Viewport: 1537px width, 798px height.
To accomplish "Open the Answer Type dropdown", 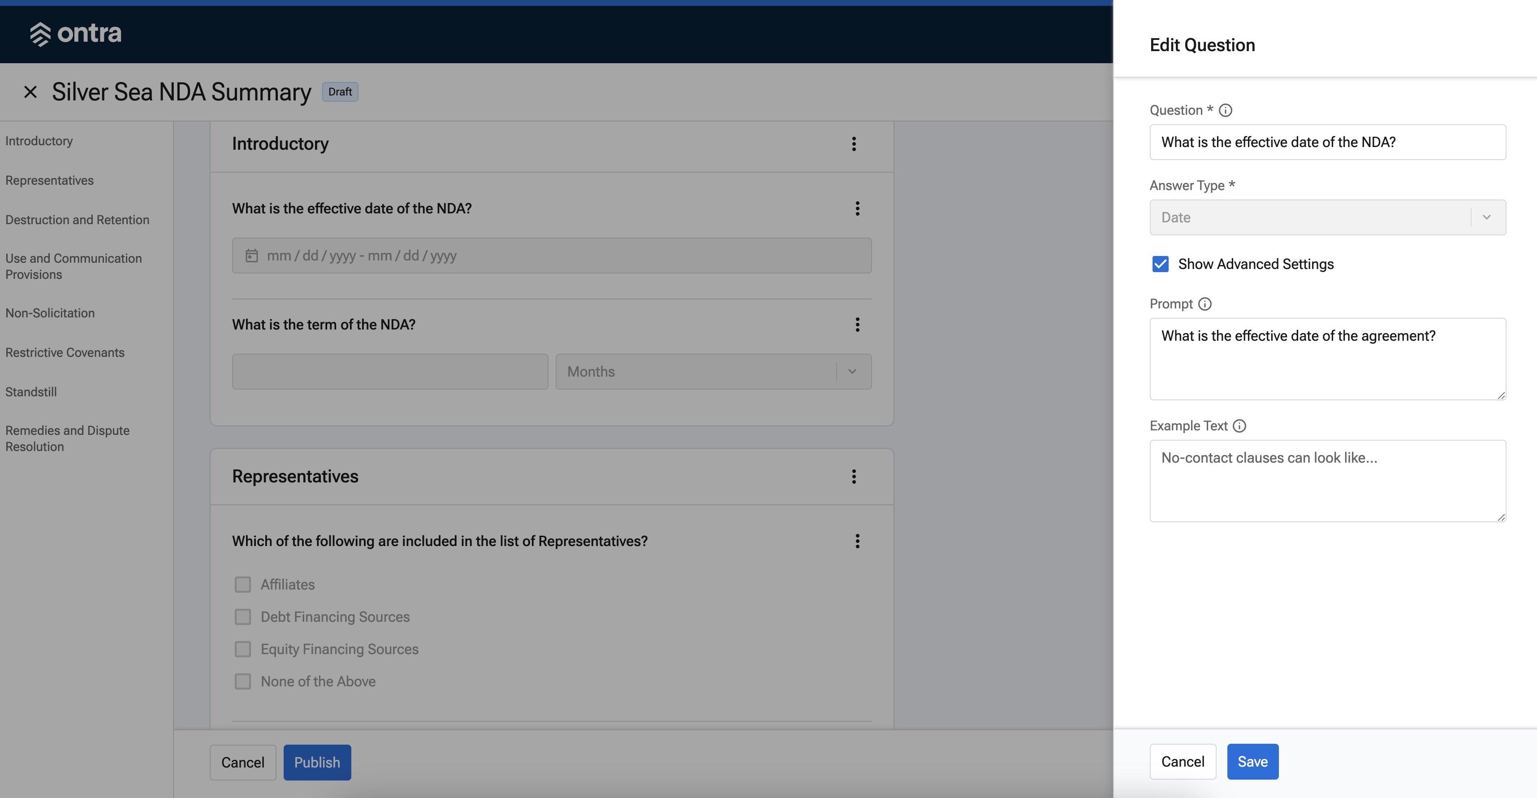I will point(1486,217).
